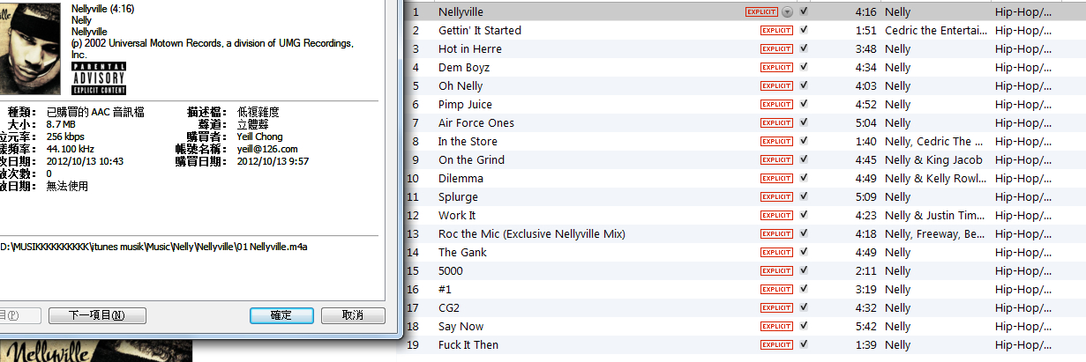Viewport: 1086px width, 362px height.
Task: Uncheck the Pimp Juice checkbox
Action: [804, 104]
